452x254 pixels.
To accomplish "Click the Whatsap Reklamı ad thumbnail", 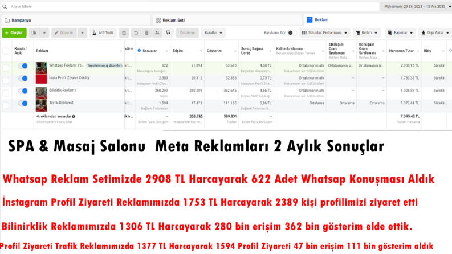I will click(42, 68).
